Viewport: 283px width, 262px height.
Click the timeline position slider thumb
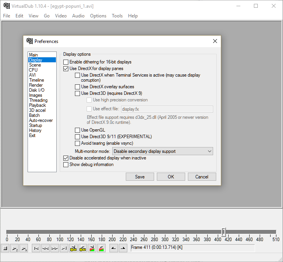coord(224,232)
